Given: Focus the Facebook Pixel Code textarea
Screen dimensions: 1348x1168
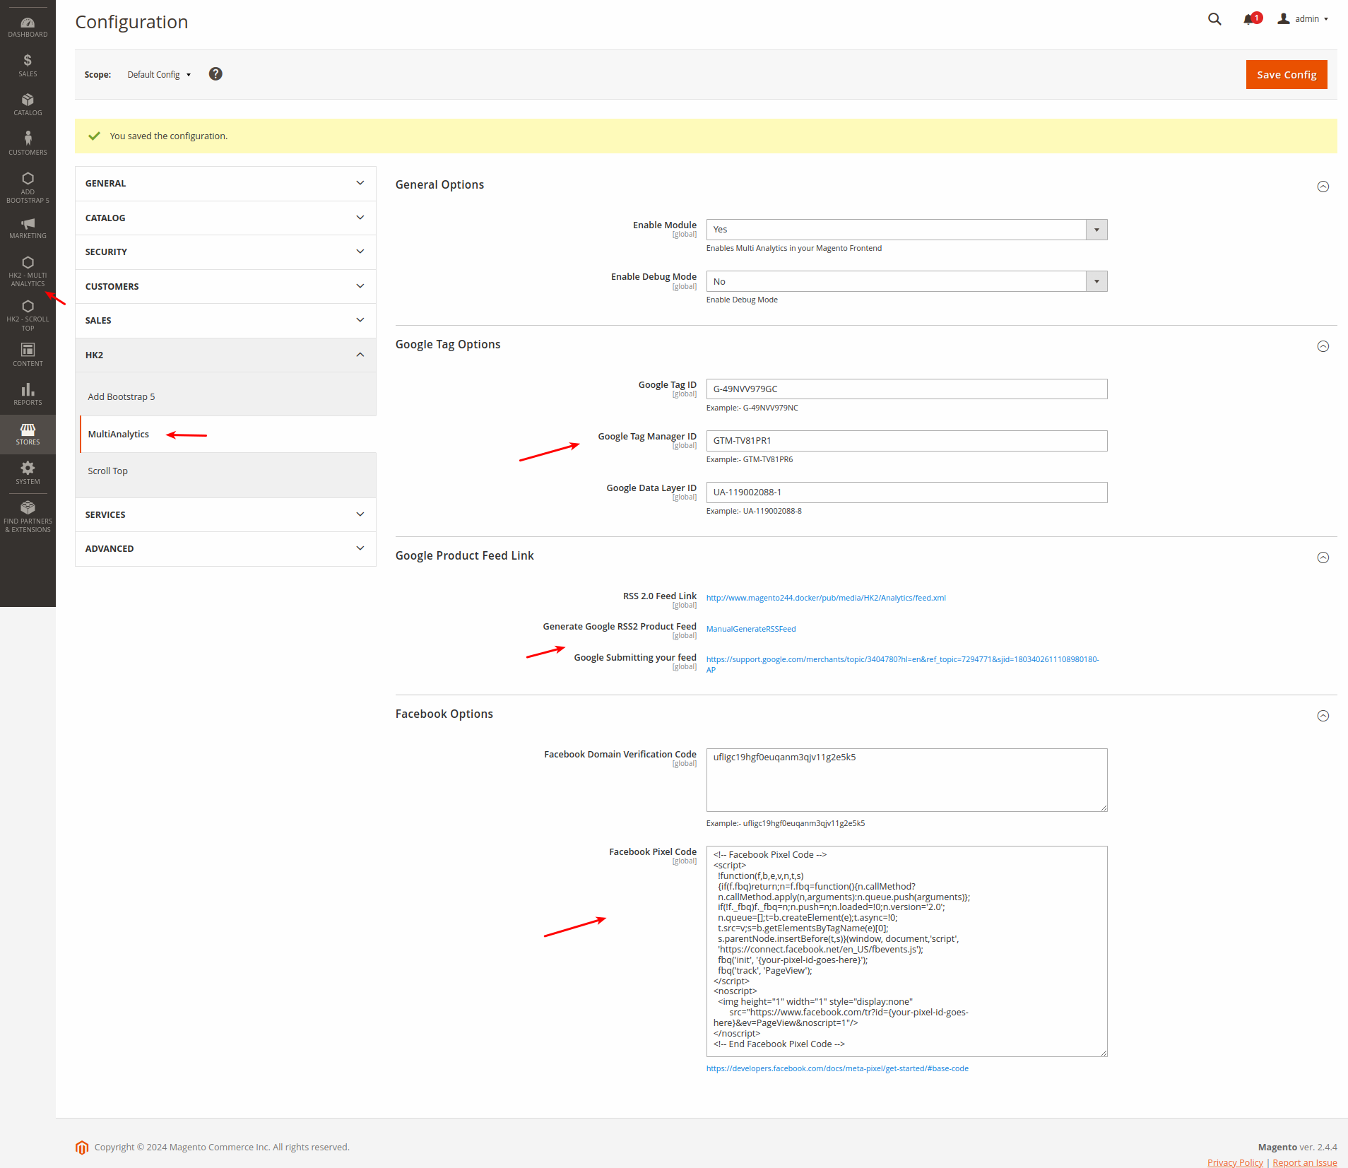Looking at the screenshot, I should [906, 951].
